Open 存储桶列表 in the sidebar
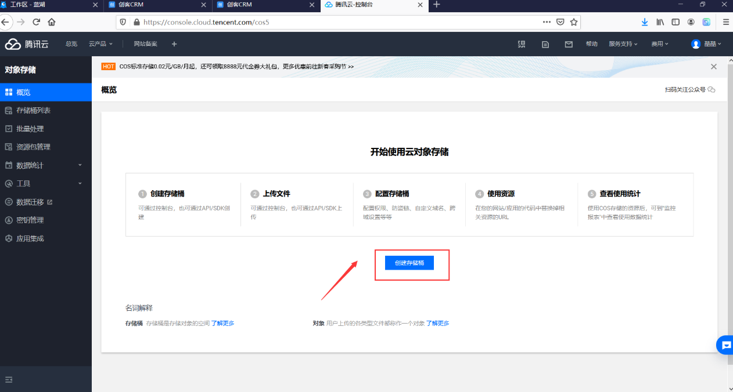733x392 pixels. tap(33, 110)
